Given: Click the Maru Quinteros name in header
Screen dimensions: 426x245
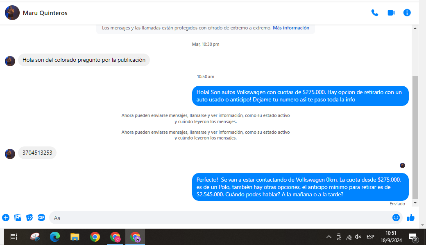Looking at the screenshot, I should (45, 13).
